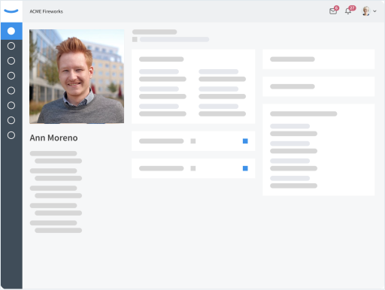385x290 pixels.
Task: Click small gray square under page title
Action: coord(135,39)
